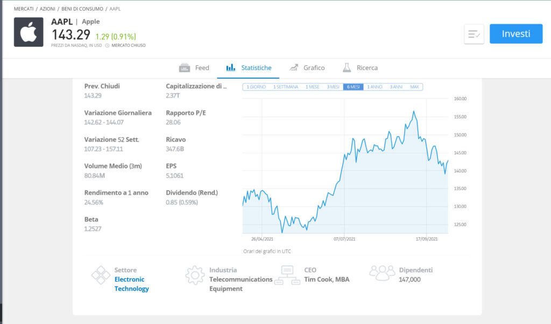This screenshot has height=324, width=551.
Task: Select the 6 MESI chart range
Action: tap(353, 87)
